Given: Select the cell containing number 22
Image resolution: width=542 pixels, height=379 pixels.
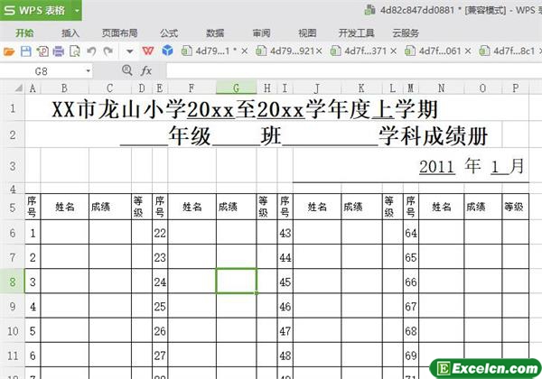Looking at the screenshot, I should (160, 233).
